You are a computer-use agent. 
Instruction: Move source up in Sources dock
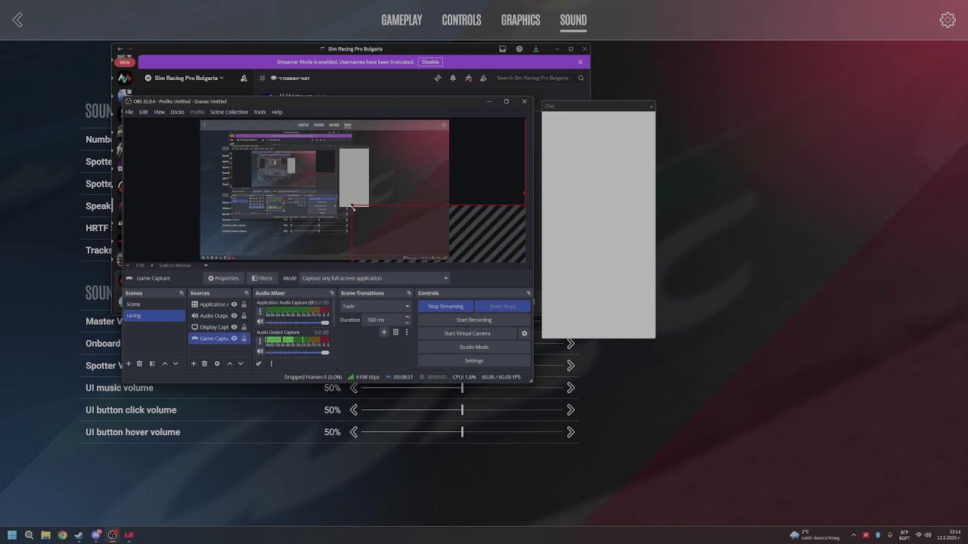(x=230, y=363)
